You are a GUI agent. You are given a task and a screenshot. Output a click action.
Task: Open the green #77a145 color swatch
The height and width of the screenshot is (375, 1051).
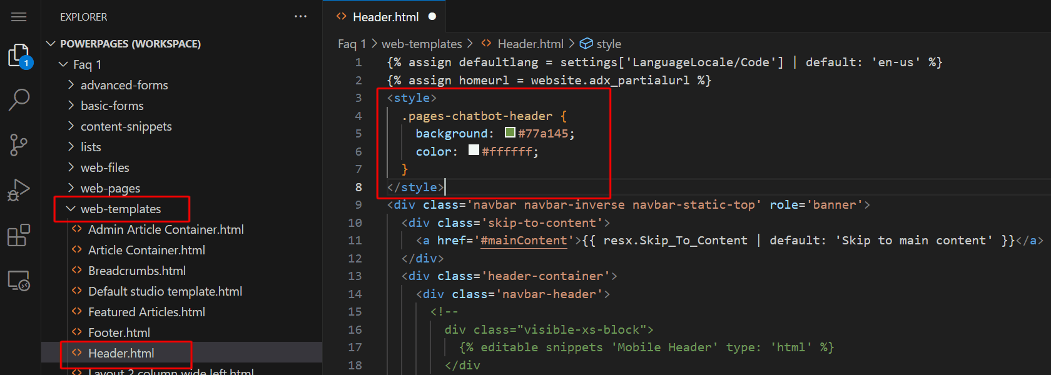(510, 132)
